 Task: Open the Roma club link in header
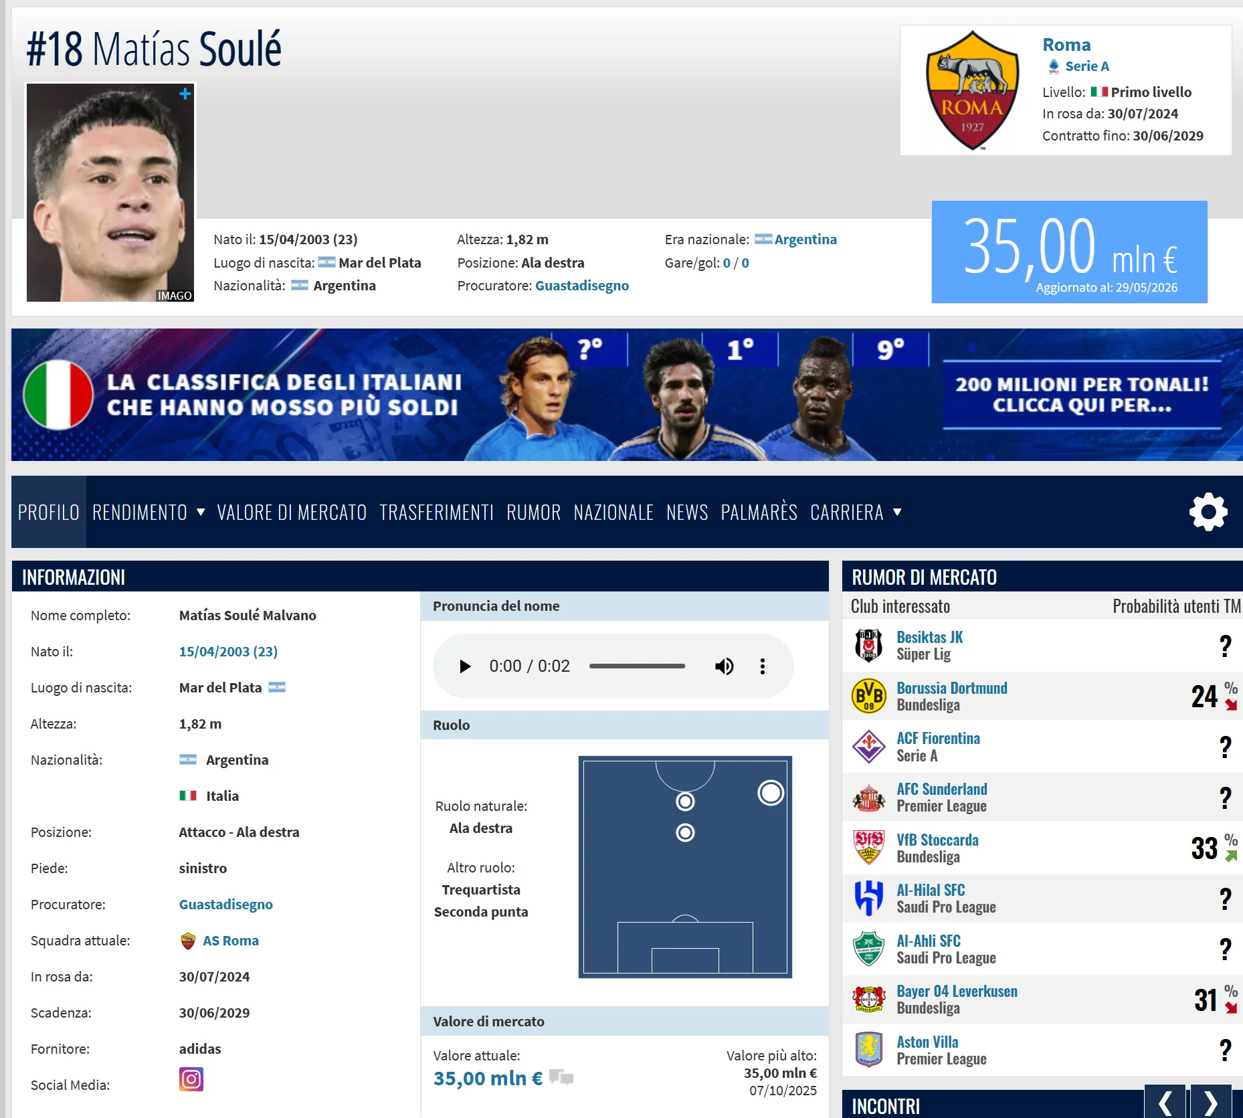(1066, 45)
